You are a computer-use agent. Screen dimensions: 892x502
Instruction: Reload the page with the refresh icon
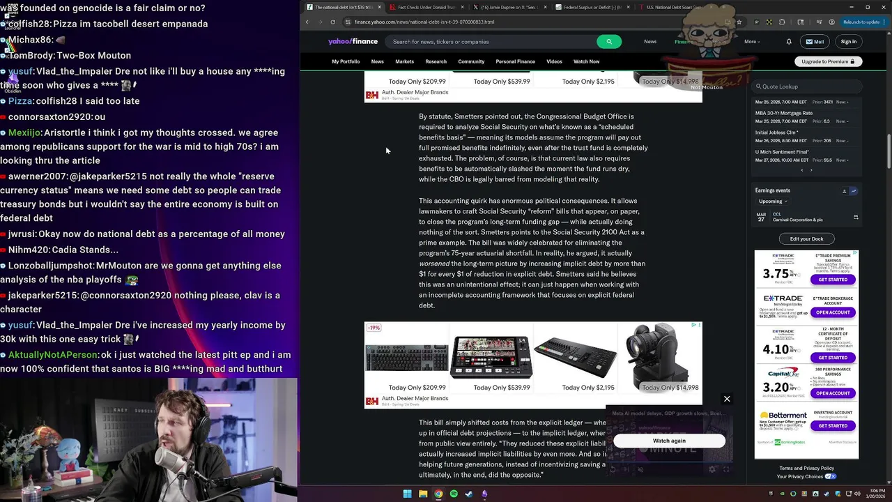tap(332, 22)
